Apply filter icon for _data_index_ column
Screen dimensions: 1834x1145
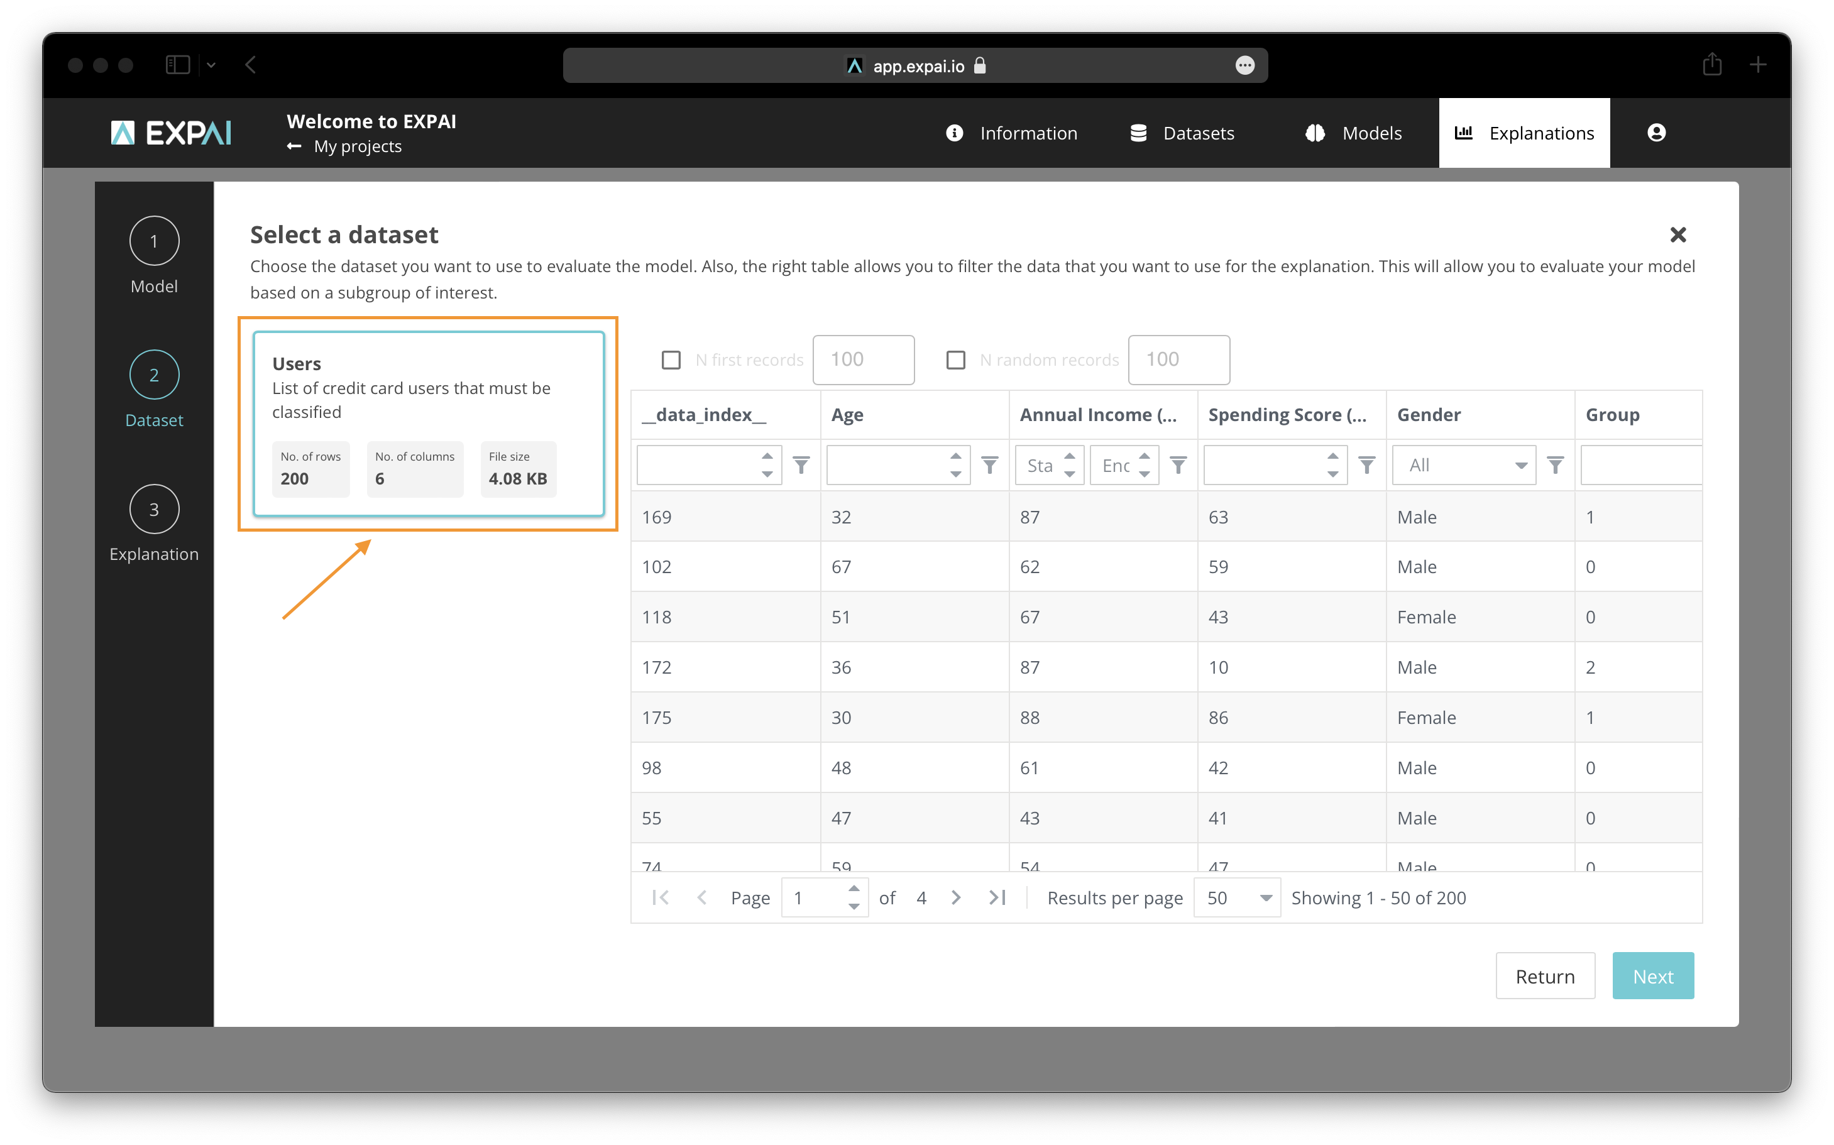(x=801, y=465)
